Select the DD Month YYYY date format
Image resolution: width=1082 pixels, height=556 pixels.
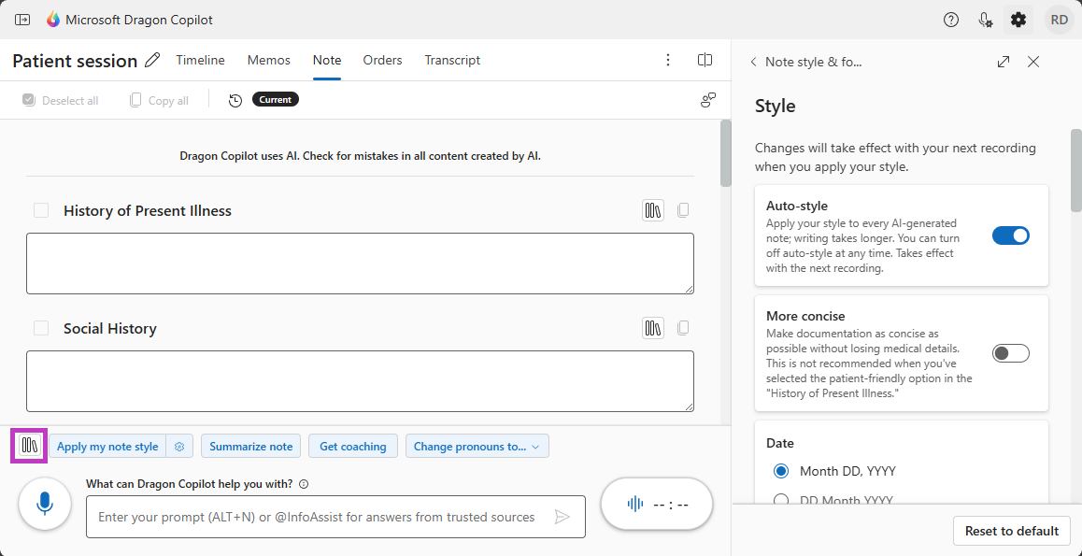[781, 500]
